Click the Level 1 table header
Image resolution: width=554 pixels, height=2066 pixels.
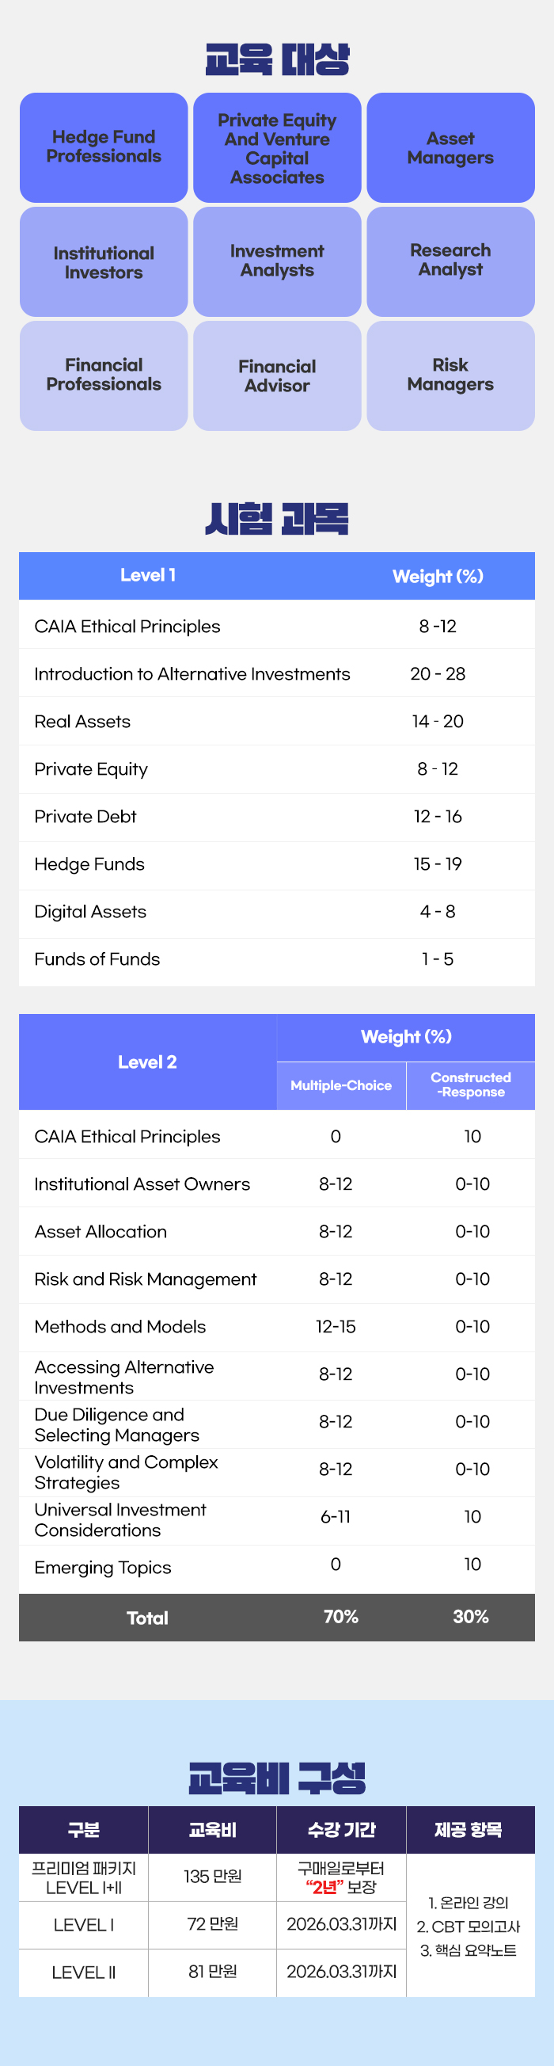[148, 576]
